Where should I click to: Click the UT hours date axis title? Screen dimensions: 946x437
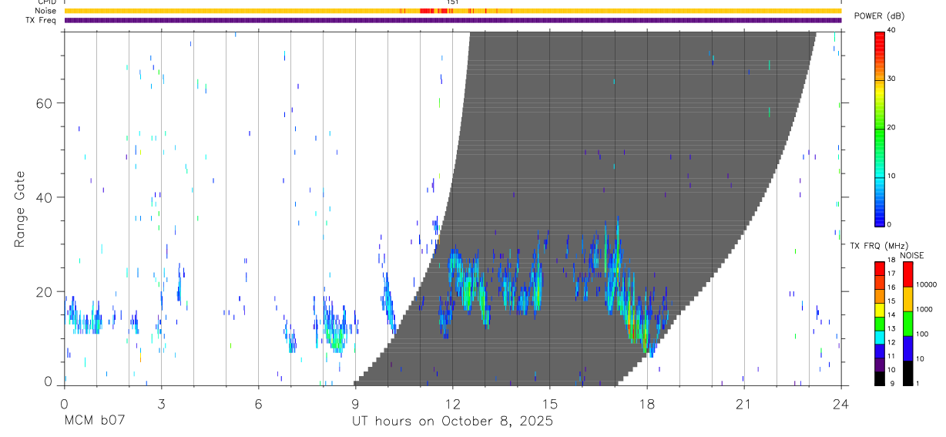point(452,422)
